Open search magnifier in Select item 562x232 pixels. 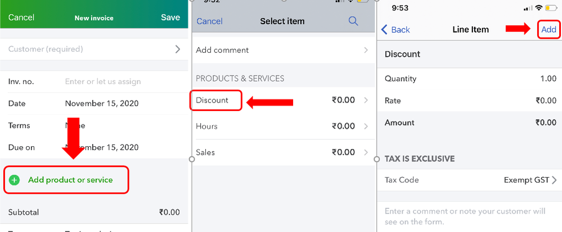[x=353, y=21]
